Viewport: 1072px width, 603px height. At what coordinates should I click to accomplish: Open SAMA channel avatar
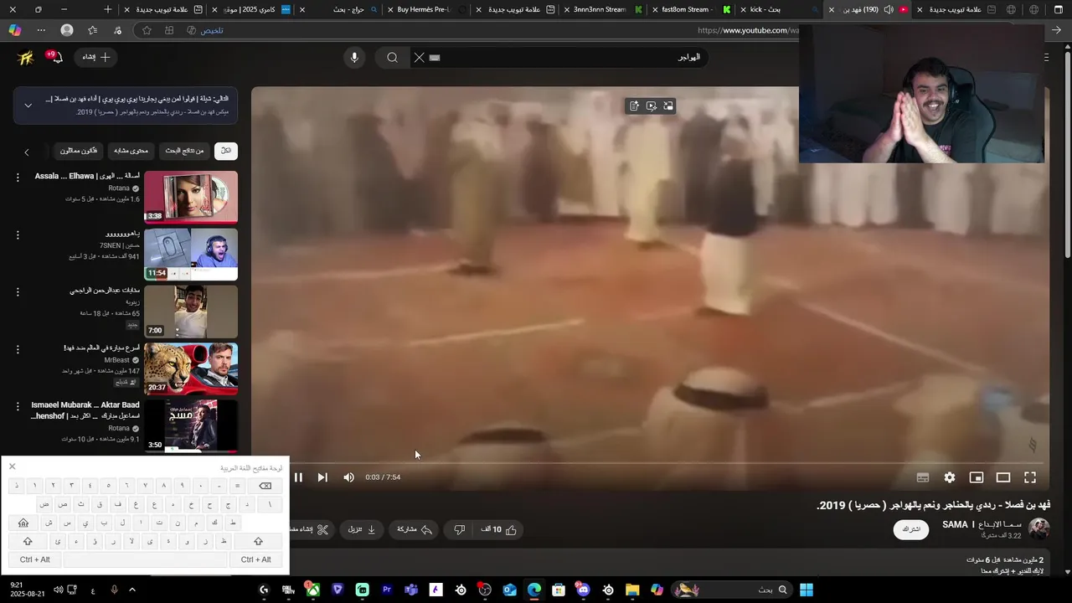(1039, 528)
